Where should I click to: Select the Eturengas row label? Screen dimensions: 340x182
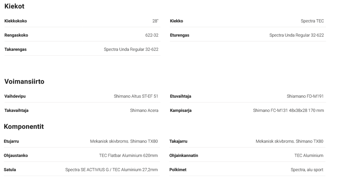pos(180,35)
